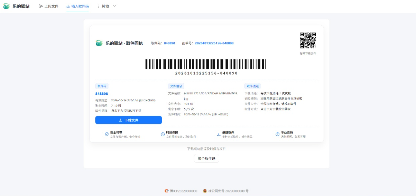Screen dimensions: 416x196
Task: Click the vertical dots icon beside 其他
Action: coord(99,6)
